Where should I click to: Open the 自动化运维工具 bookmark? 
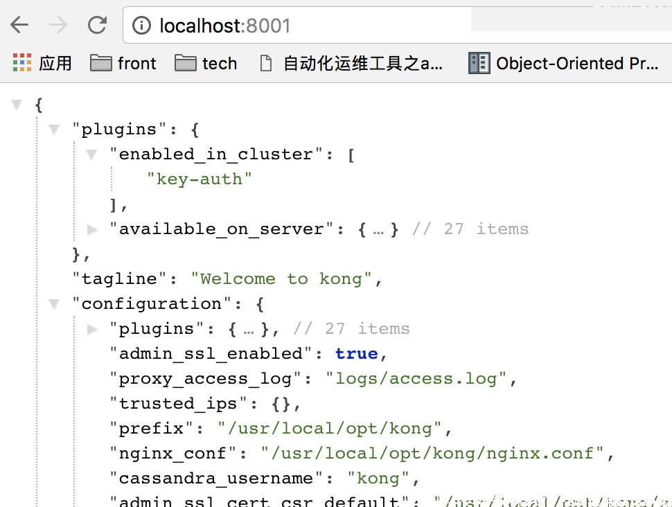coord(352,63)
